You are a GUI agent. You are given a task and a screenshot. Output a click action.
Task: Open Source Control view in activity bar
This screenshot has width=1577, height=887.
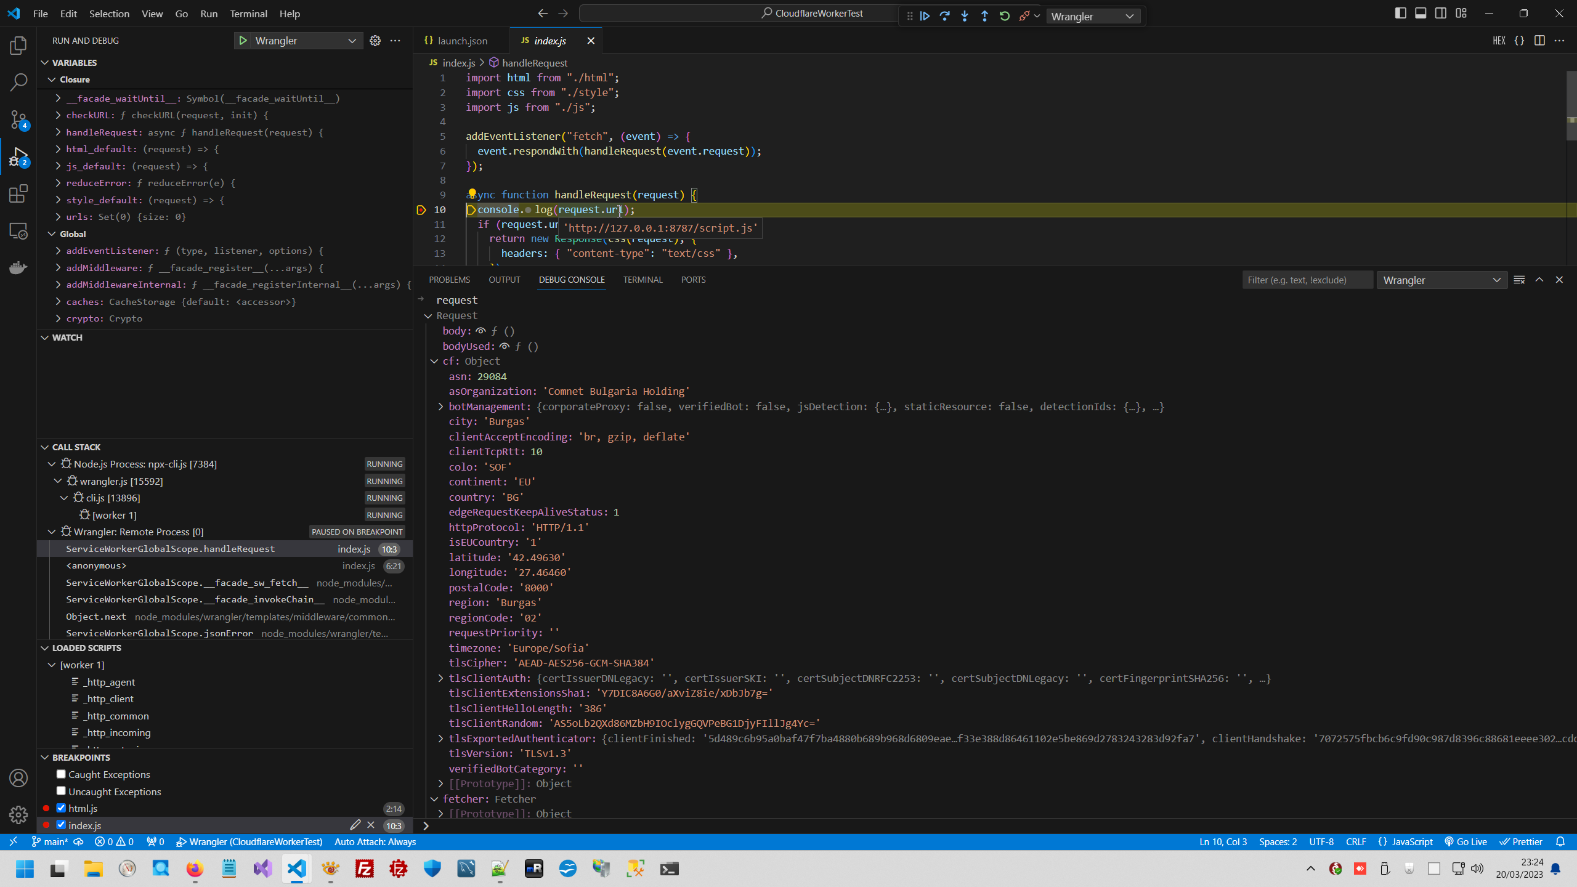(x=18, y=119)
